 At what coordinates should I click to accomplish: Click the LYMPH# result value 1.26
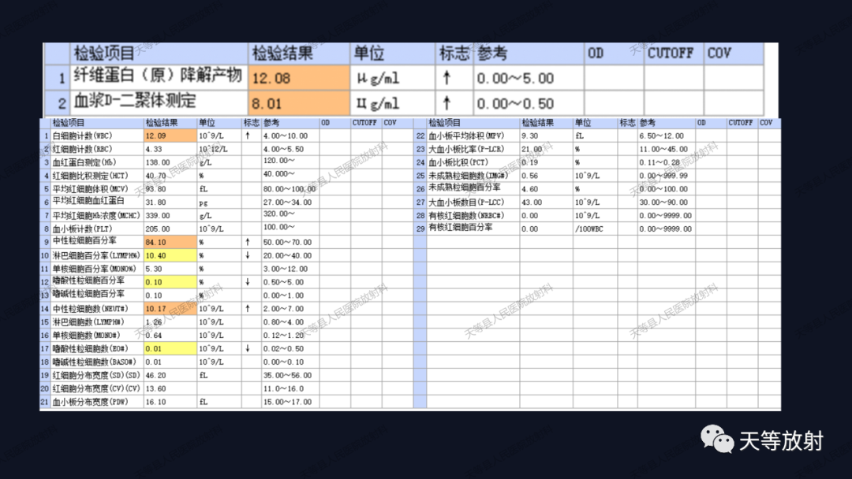(x=153, y=321)
